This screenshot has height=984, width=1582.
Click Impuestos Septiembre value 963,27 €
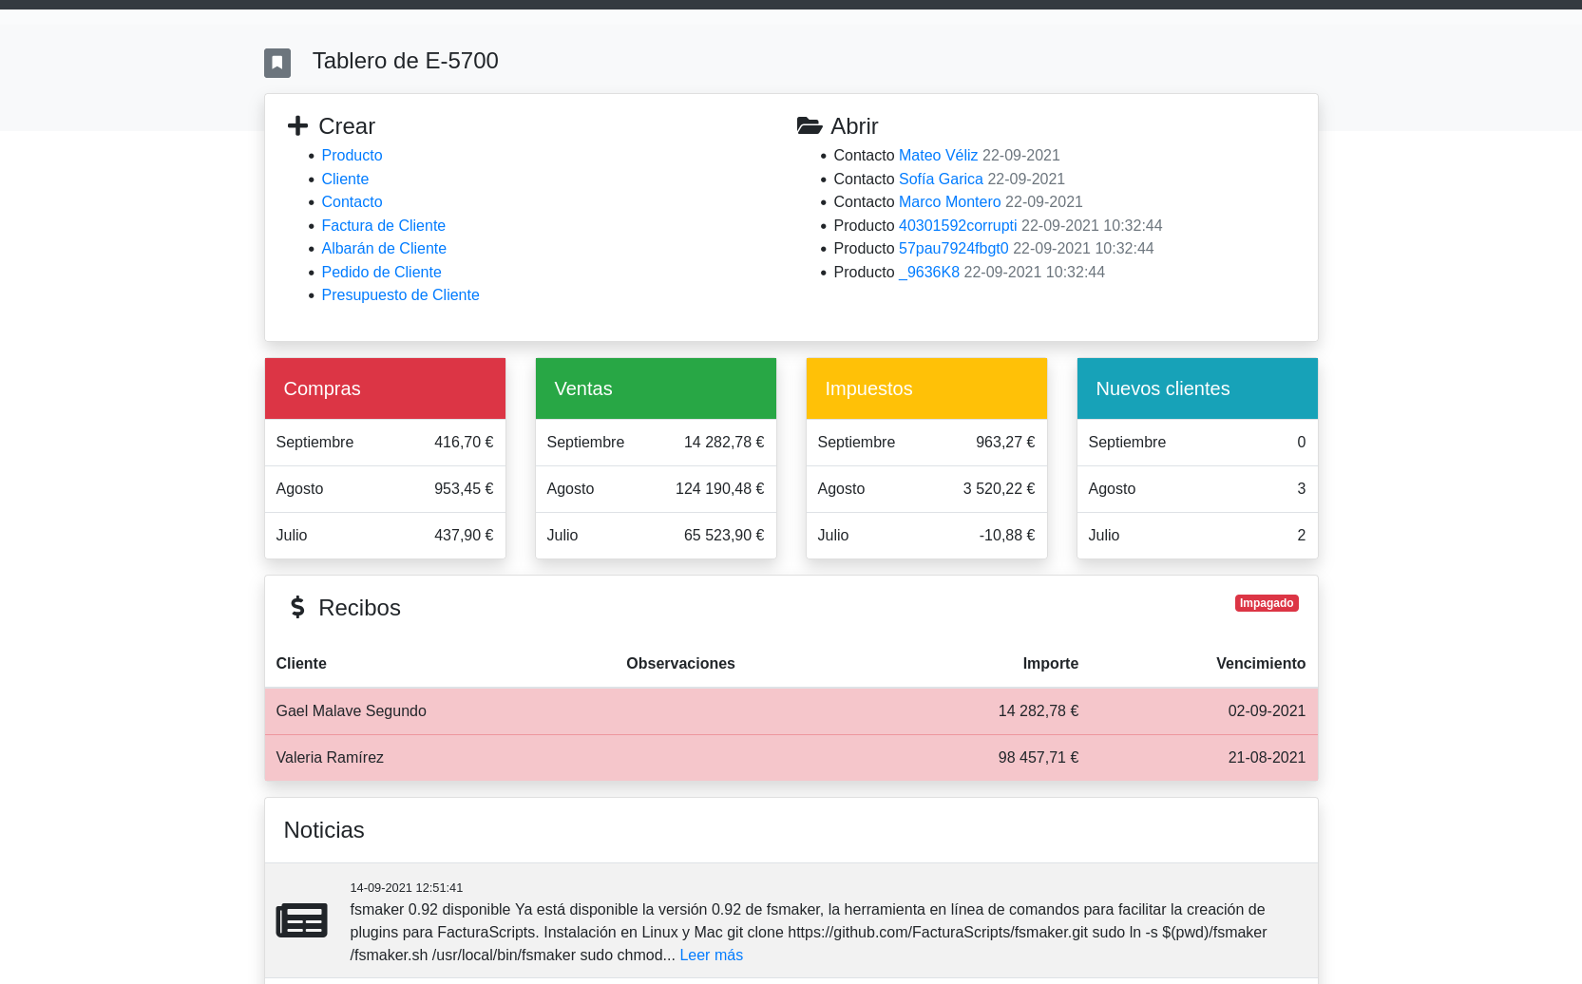click(1005, 442)
